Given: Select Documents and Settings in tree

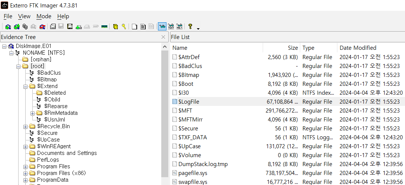Looking at the screenshot, I should (67, 153).
